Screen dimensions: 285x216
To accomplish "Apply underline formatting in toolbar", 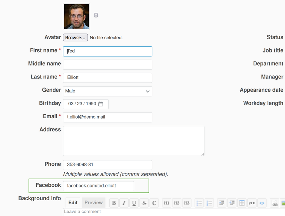I will point(134,203).
